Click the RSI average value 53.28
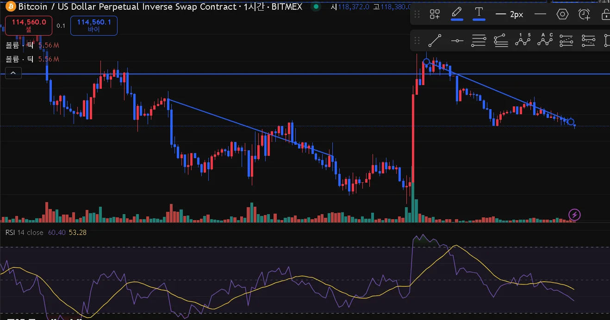Viewport: 610px width, 320px height. click(77, 232)
